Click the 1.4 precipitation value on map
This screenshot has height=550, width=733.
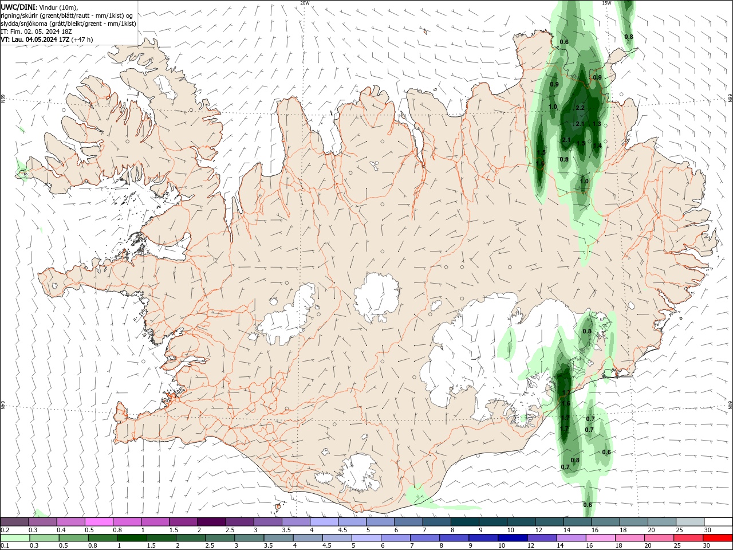coord(597,146)
